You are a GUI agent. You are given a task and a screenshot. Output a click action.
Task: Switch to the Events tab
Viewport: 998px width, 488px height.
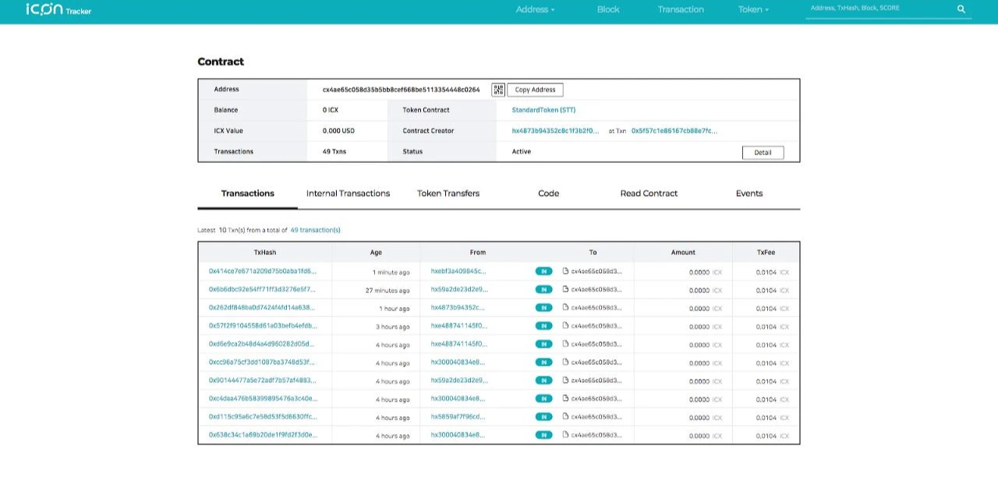point(749,193)
